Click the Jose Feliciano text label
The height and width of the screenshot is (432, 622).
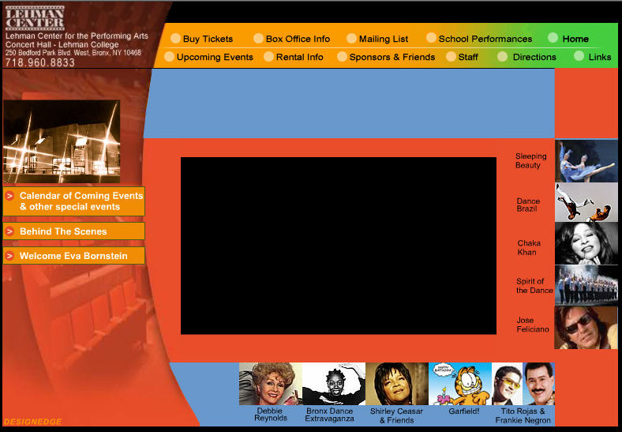(532, 325)
